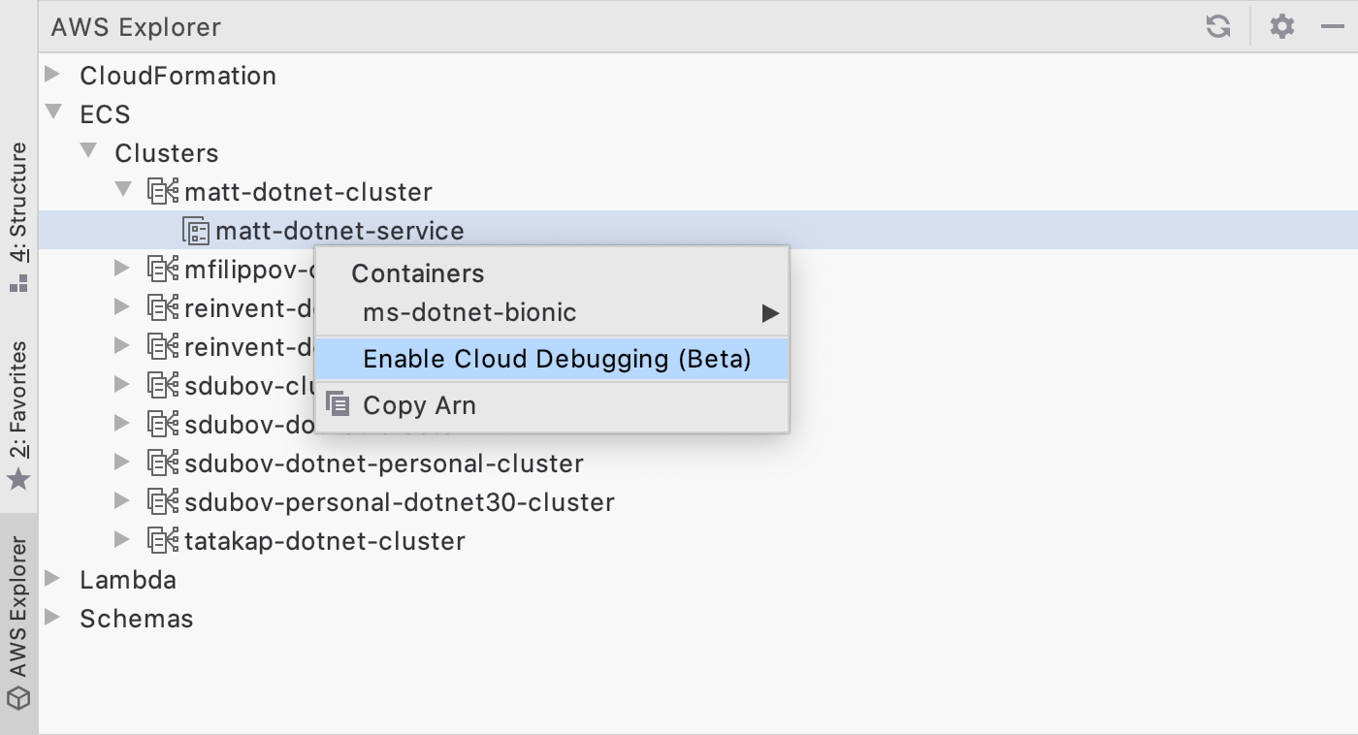The width and height of the screenshot is (1358, 735).
Task: Select sdubov-dotnet-personal-cluster in the tree
Action: coord(383,463)
